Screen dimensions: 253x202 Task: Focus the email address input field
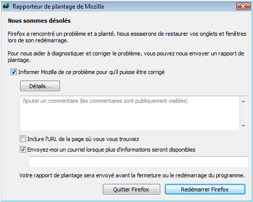click(x=139, y=162)
